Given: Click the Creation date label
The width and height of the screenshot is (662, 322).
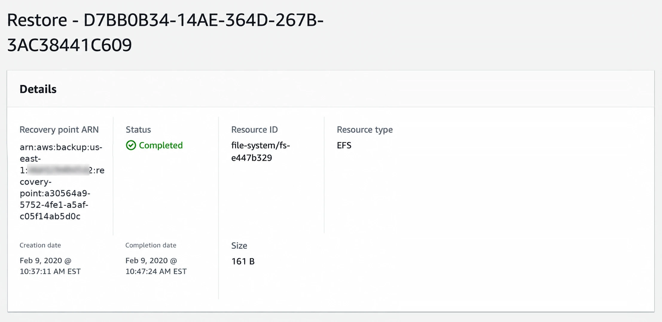Looking at the screenshot, I should coord(40,245).
